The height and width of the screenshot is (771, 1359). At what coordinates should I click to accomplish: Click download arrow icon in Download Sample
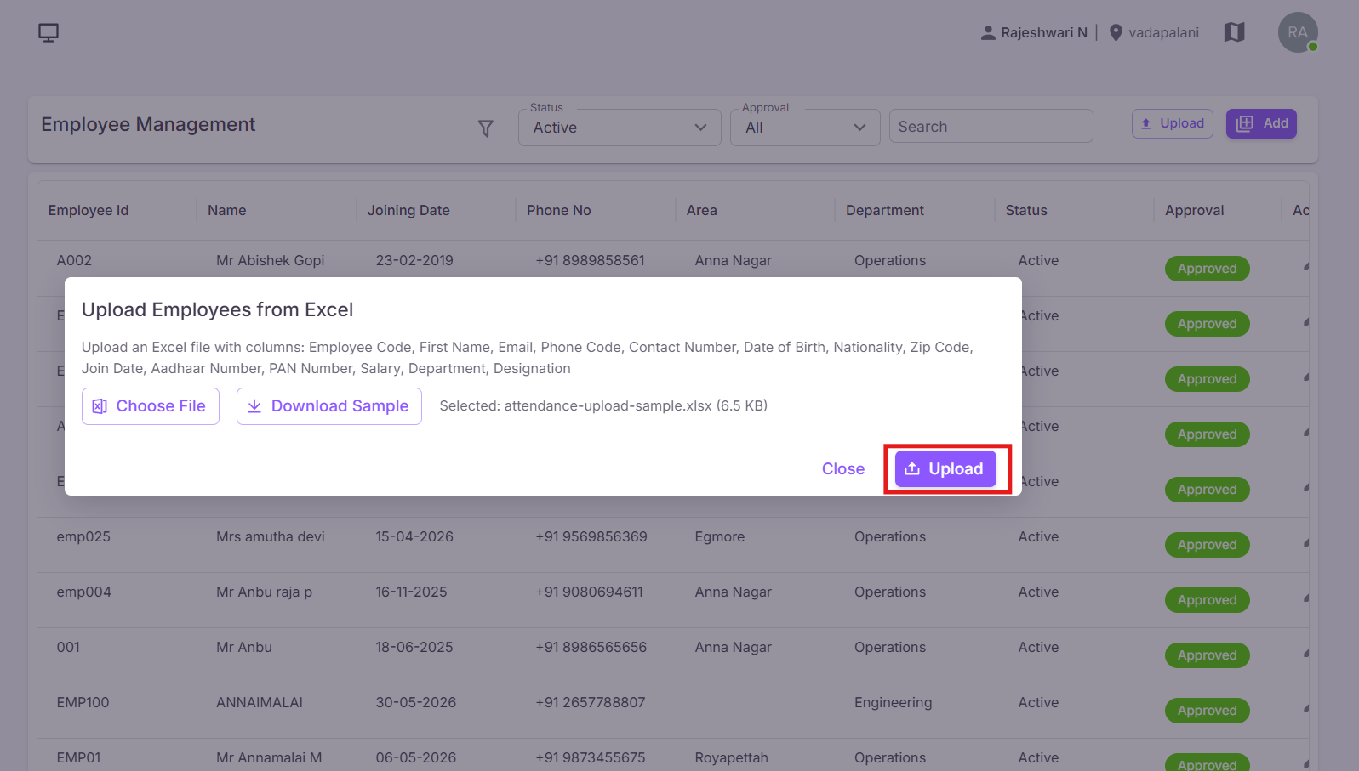254,406
